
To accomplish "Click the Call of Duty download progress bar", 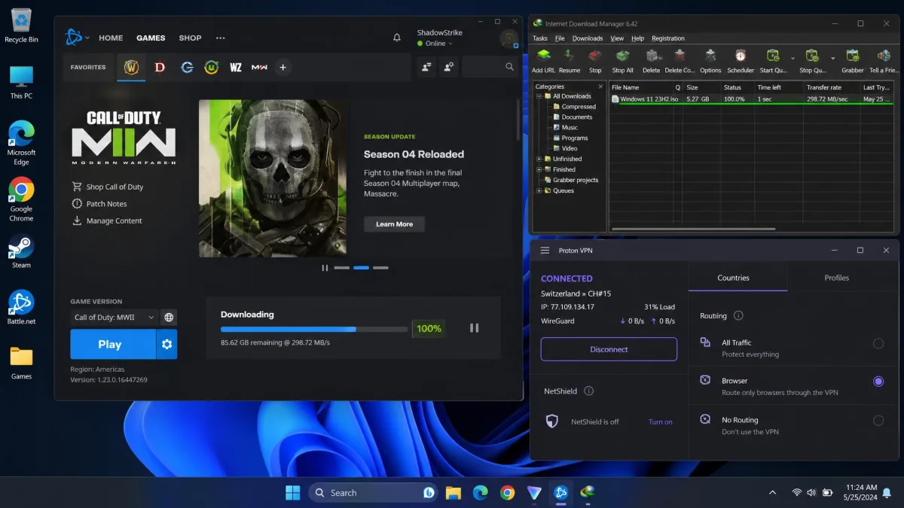I will point(314,329).
